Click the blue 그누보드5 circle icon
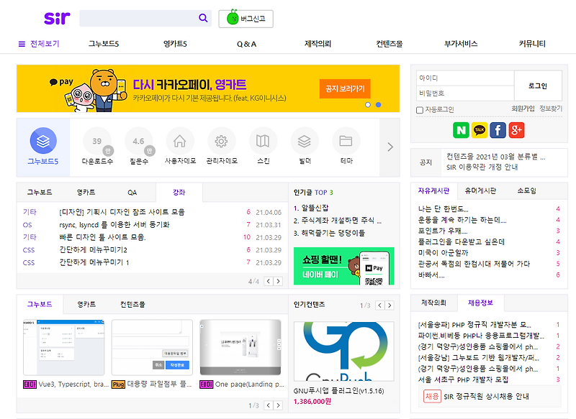 click(x=44, y=142)
